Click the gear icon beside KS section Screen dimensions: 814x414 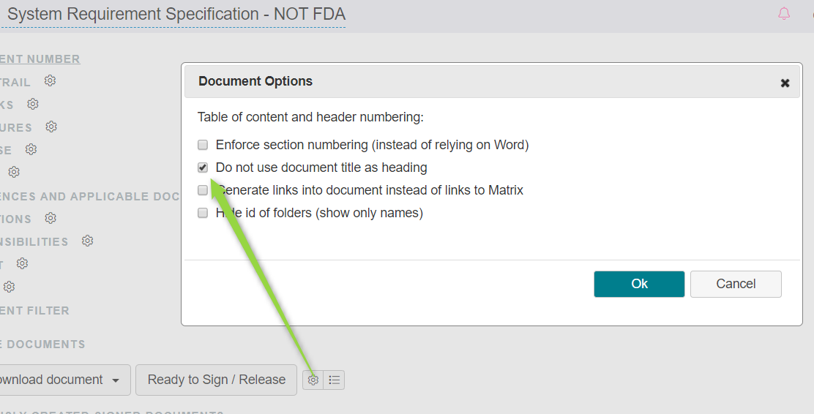click(33, 104)
